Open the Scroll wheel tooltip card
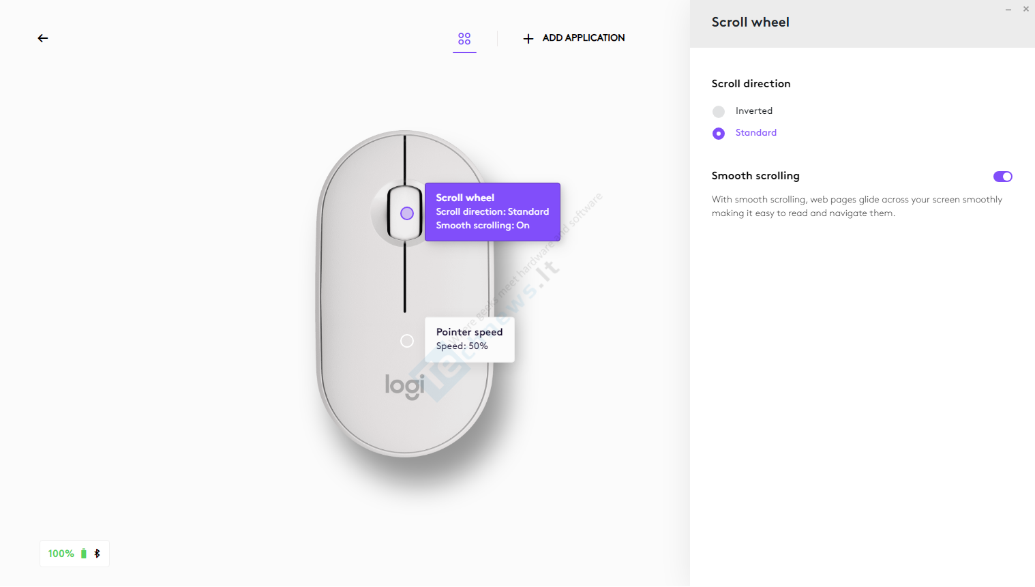Screen dimensions: 1035x587 pos(492,212)
